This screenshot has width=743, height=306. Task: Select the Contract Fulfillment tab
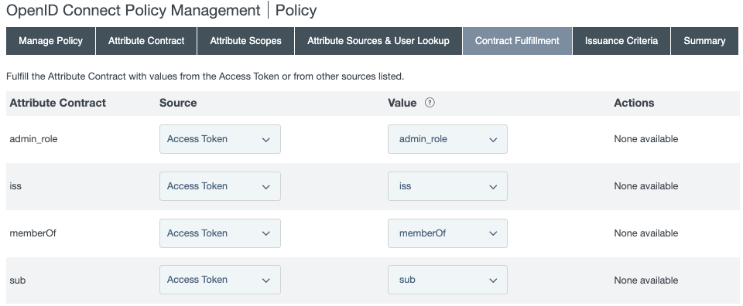(517, 41)
